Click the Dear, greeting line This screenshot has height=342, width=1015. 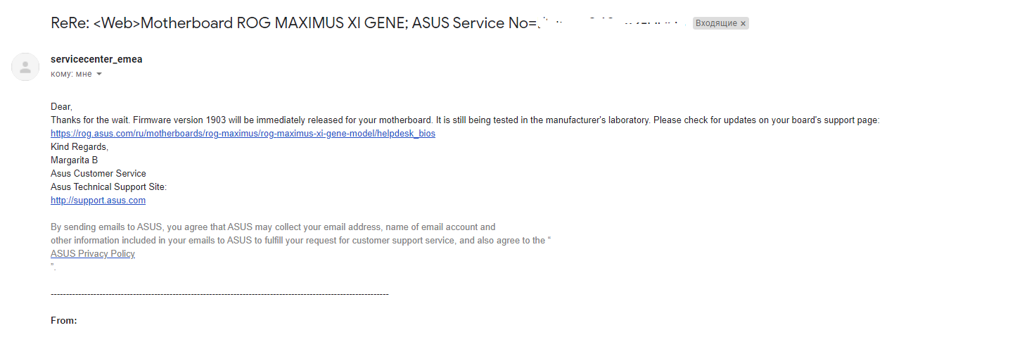point(61,107)
